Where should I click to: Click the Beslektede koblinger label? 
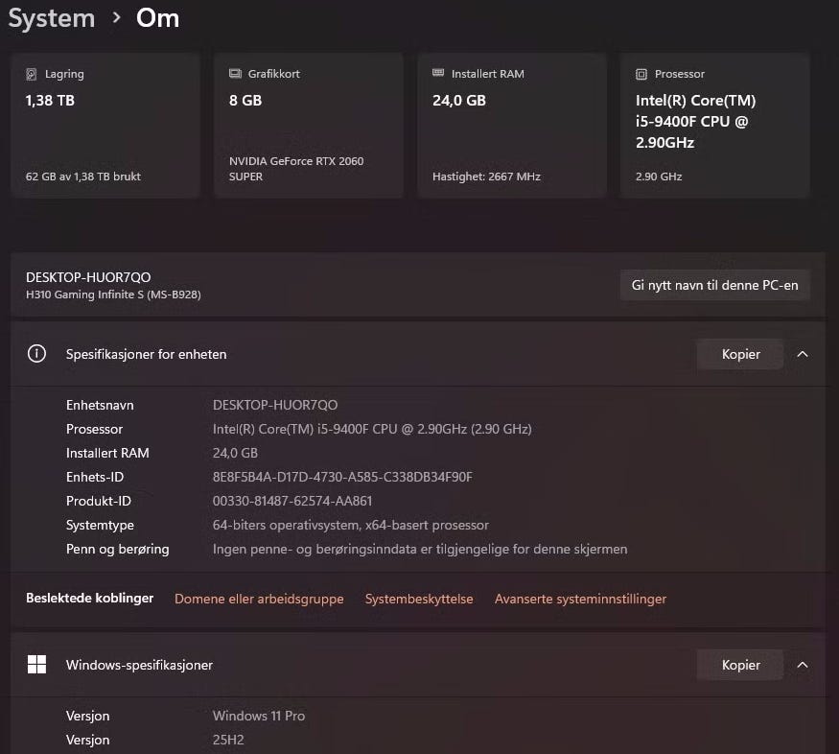90,598
